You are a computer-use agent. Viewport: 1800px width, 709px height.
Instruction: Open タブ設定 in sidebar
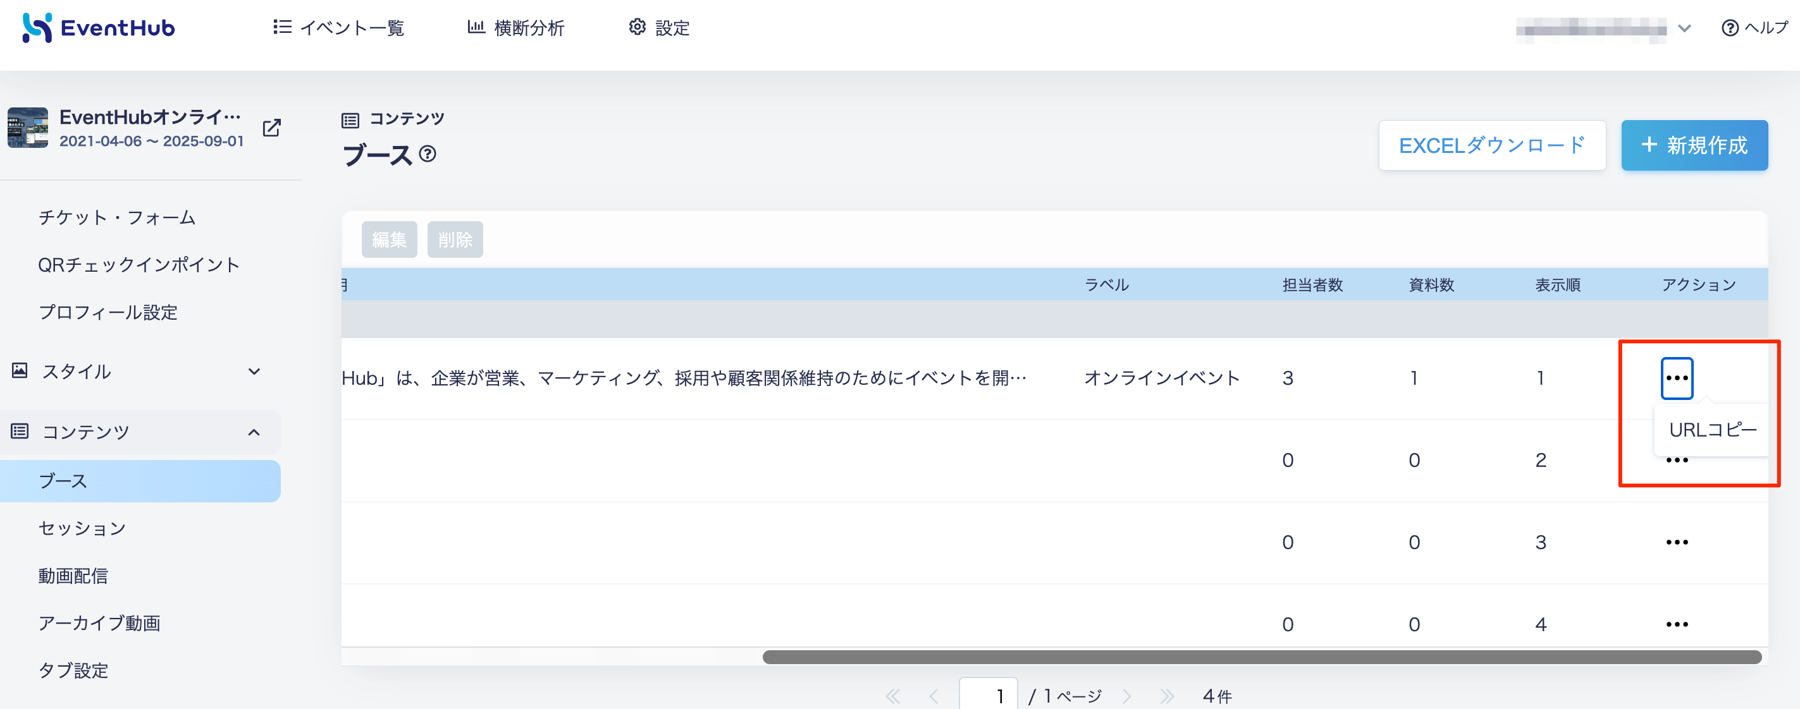pyautogui.click(x=73, y=670)
